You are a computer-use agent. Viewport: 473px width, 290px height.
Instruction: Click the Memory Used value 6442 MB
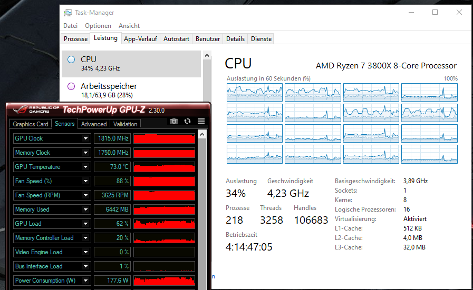point(112,209)
